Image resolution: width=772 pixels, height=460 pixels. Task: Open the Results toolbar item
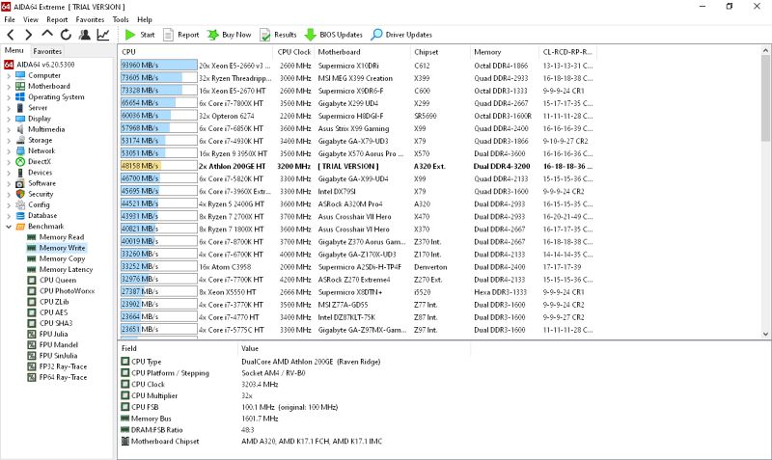click(278, 35)
